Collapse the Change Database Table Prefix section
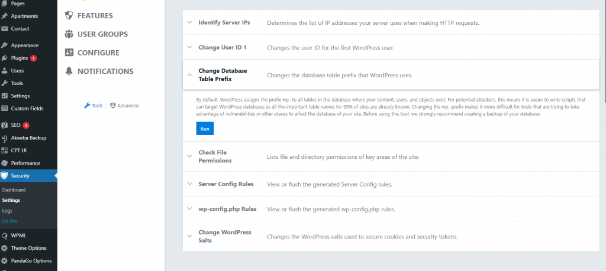 click(x=190, y=75)
